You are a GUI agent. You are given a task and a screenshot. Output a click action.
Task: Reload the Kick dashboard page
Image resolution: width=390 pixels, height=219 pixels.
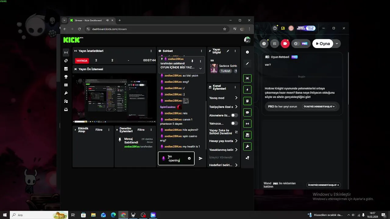[79, 29]
